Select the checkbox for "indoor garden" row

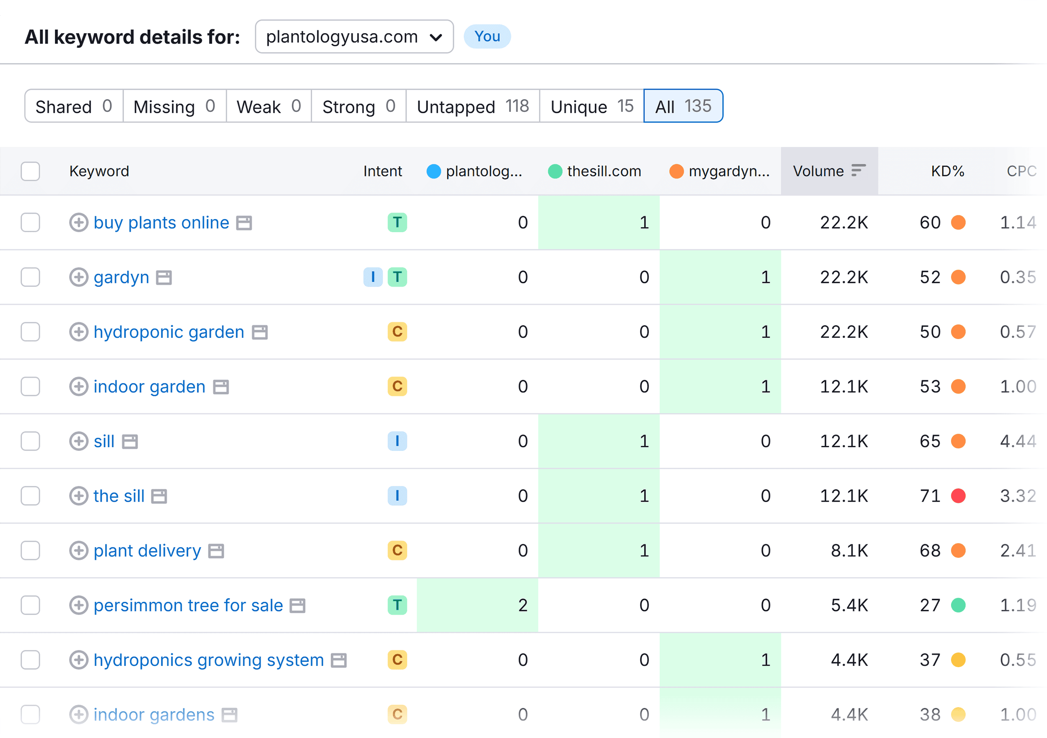pyautogui.click(x=30, y=386)
